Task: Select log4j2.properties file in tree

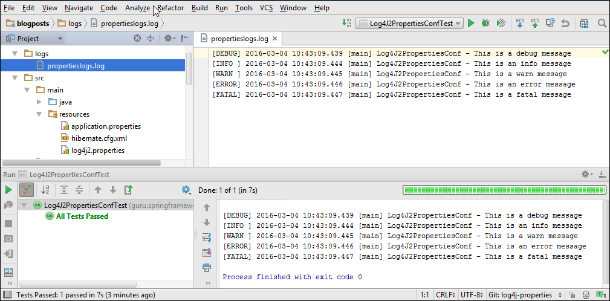Action: pyautogui.click(x=98, y=150)
